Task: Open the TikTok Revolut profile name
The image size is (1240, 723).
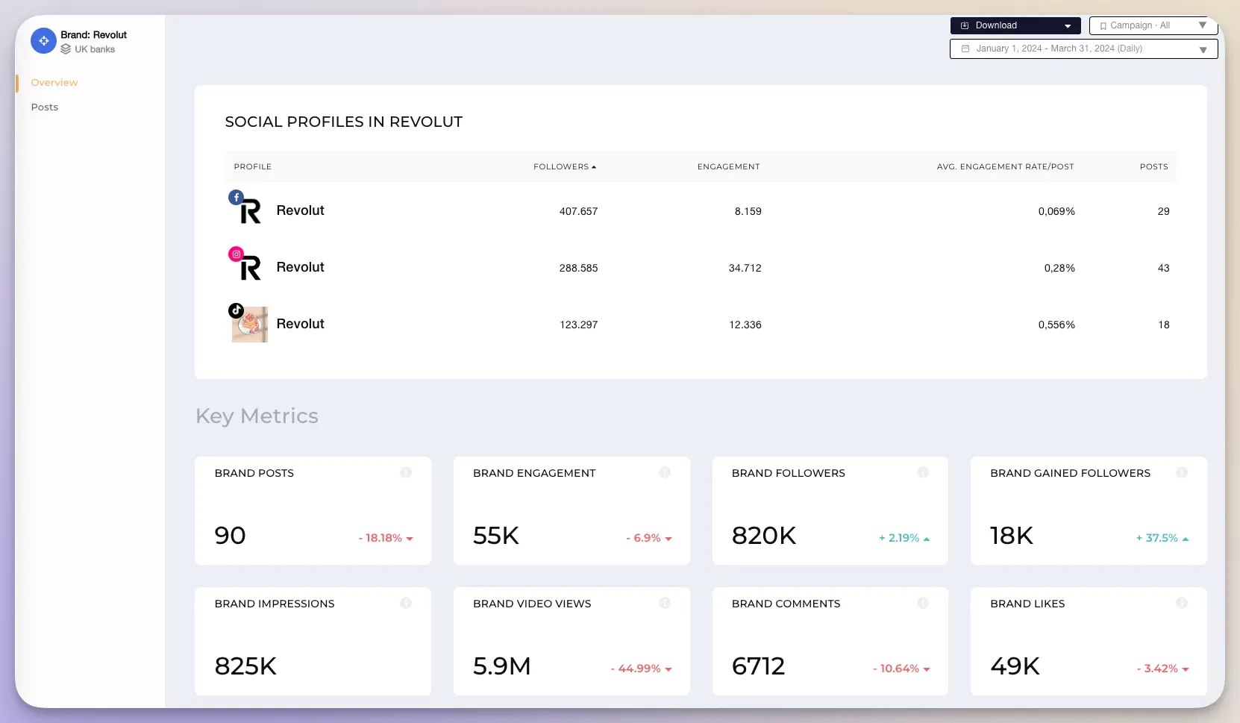Action: pos(301,324)
